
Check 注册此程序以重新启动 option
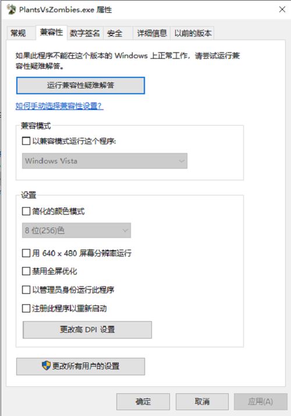click(26, 308)
